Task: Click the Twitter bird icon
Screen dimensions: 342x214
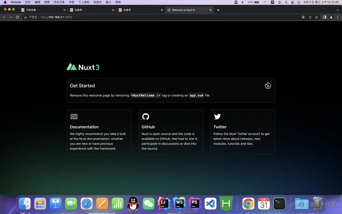Action: 217,117
